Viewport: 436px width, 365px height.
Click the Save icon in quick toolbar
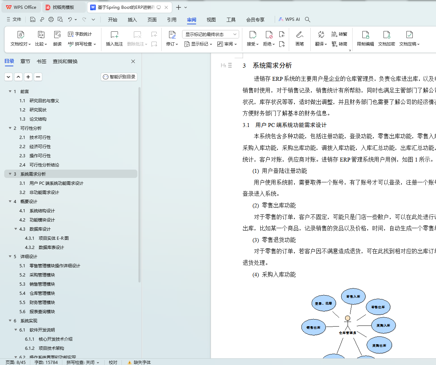point(33,19)
